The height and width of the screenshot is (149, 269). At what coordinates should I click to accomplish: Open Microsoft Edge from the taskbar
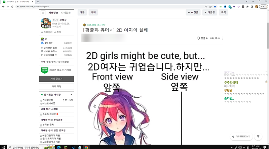pyautogui.click(x=59, y=147)
